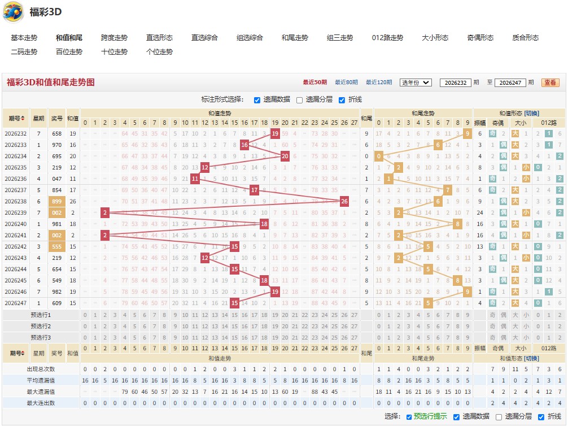This screenshot has width=568, height=426.
Task: Open the 奇偶形态 tab
Action: pos(480,38)
